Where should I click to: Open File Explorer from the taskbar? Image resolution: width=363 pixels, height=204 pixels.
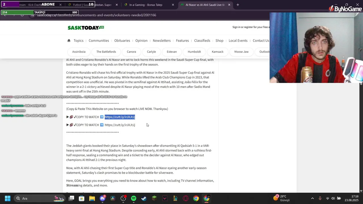pos(92,198)
